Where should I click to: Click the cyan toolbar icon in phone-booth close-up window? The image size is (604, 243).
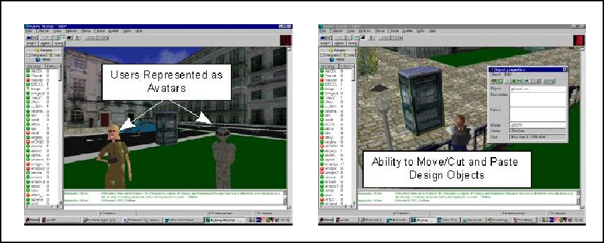(x=357, y=38)
